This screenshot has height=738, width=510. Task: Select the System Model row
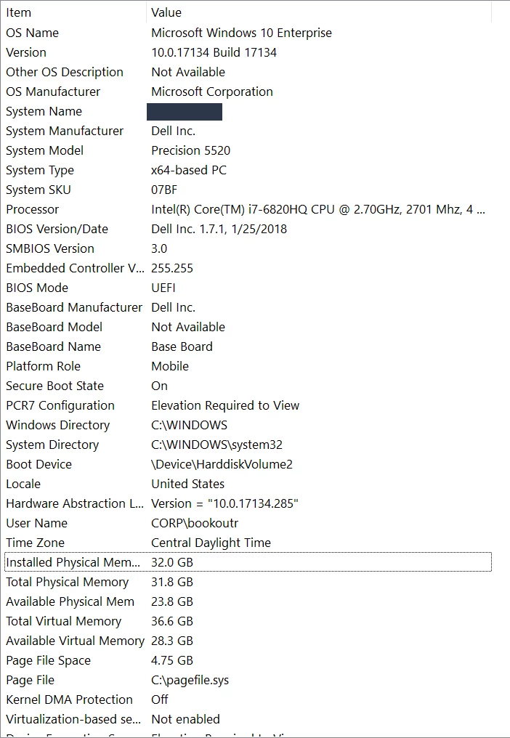[248, 150]
